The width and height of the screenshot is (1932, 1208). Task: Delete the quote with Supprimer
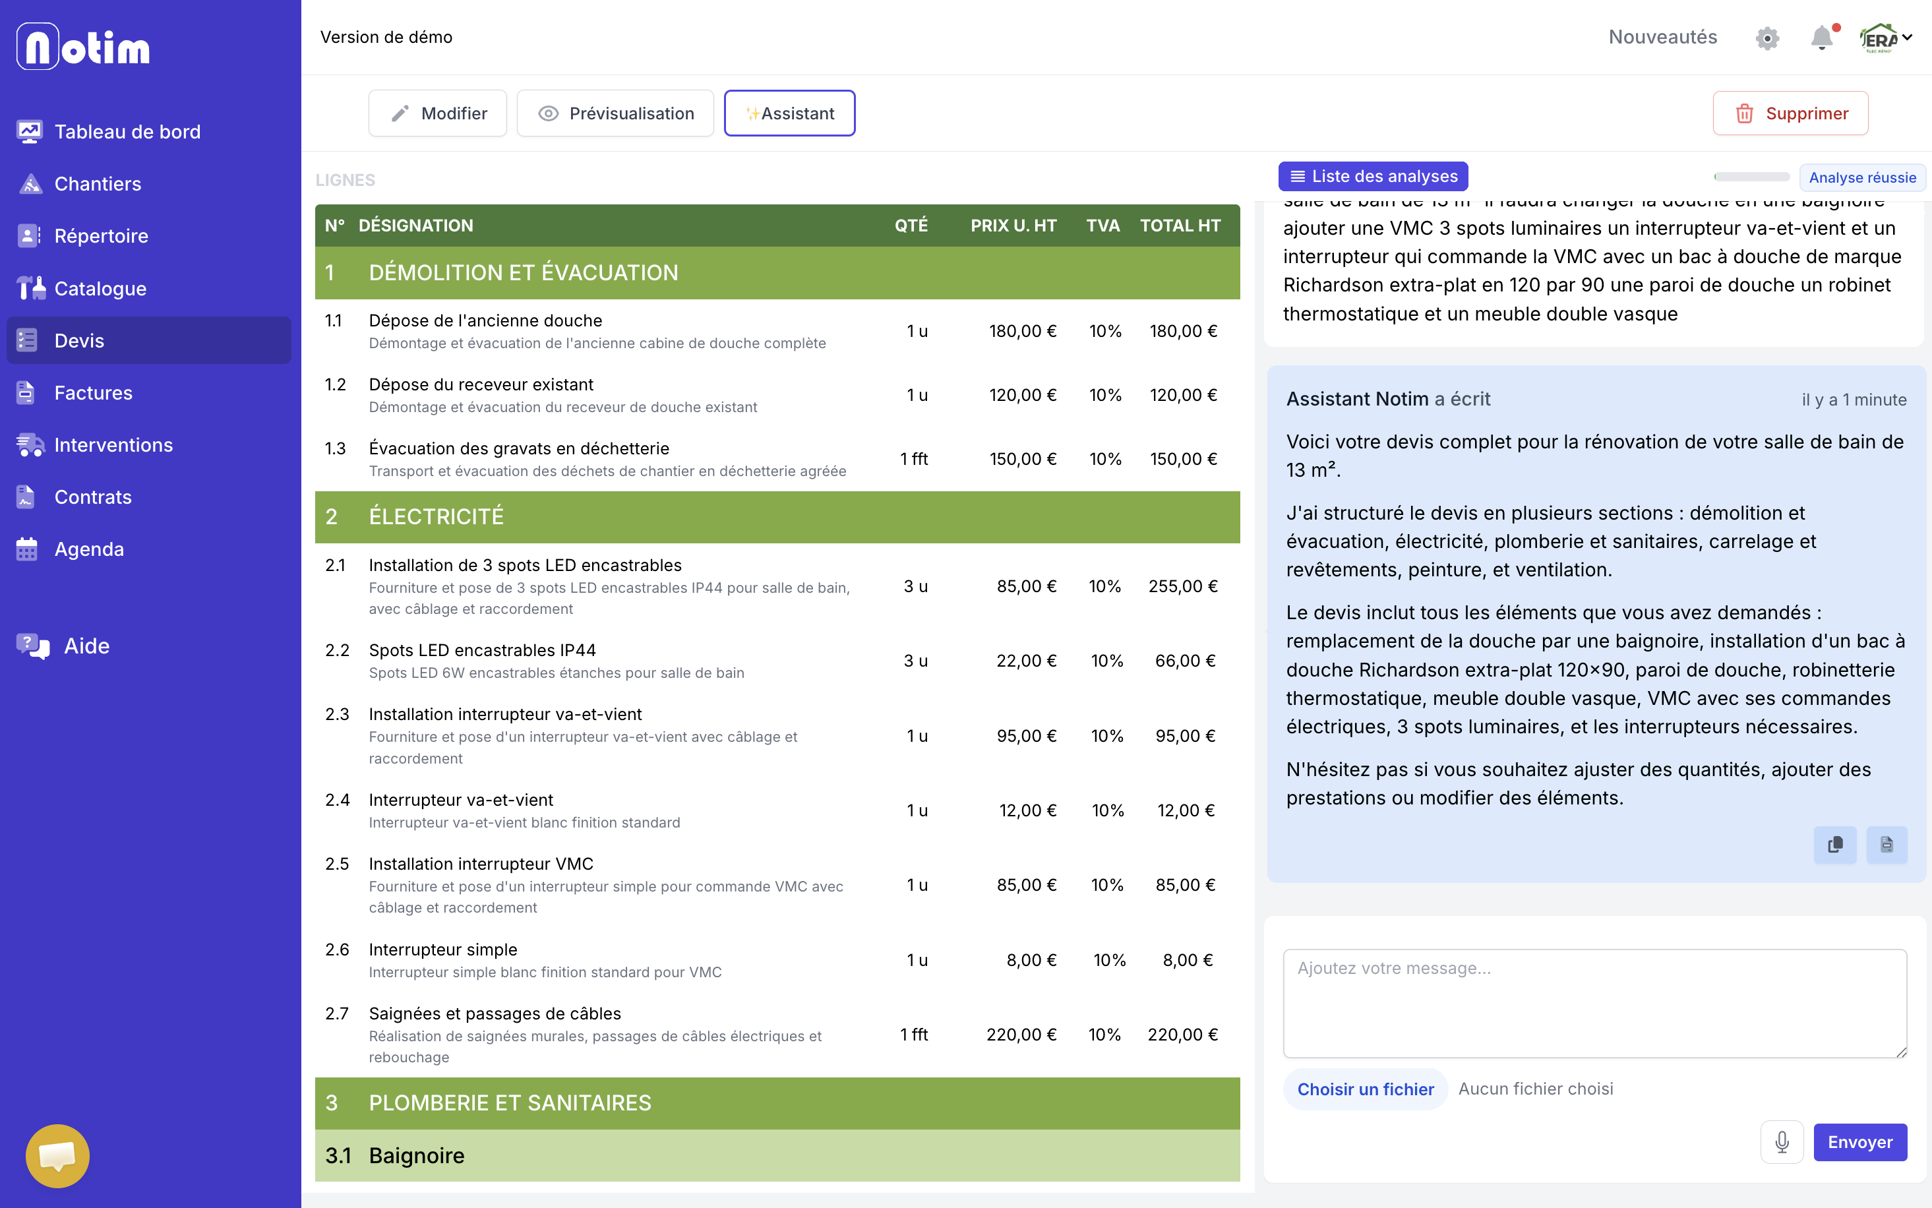click(1790, 113)
